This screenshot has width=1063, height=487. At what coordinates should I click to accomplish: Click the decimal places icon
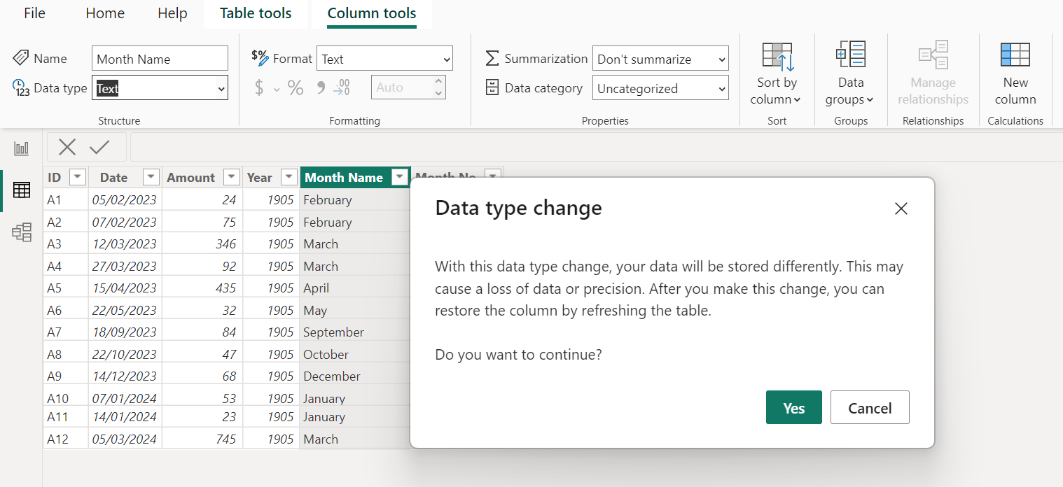pos(342,88)
